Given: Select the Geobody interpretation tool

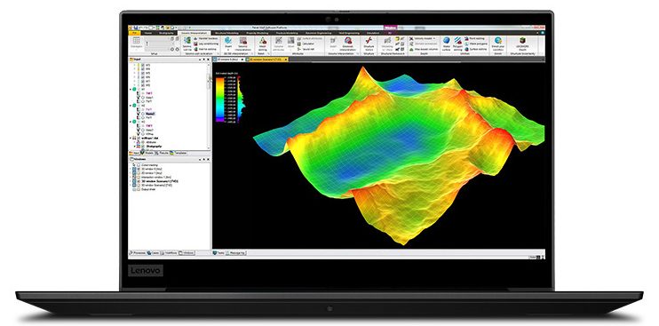Looking at the screenshot, I should (x=348, y=41).
